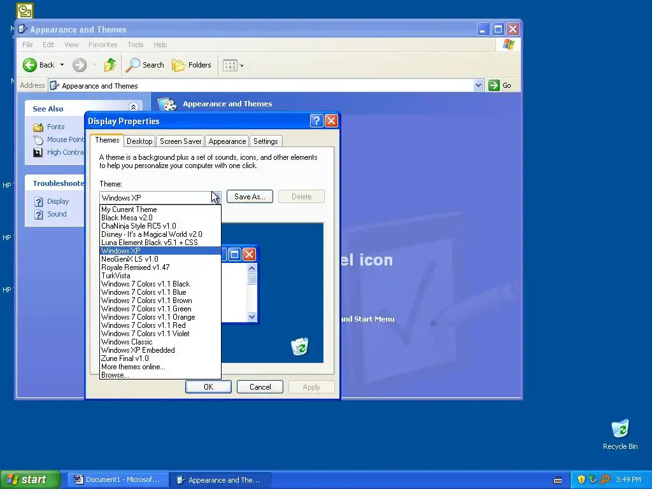
Task: Select Zune Final v1.0 theme
Action: coord(160,358)
